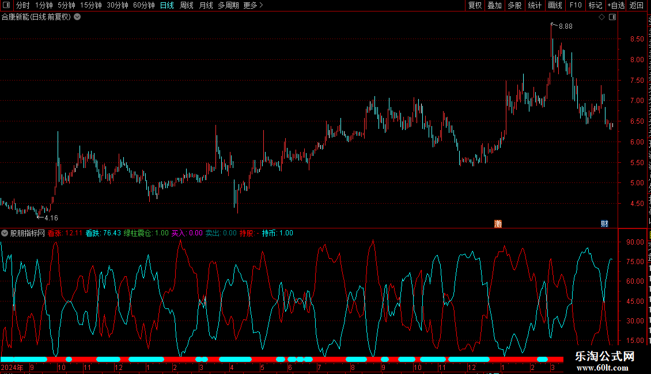
Task: Switch to 分时 intraday view
Action: click(23, 5)
